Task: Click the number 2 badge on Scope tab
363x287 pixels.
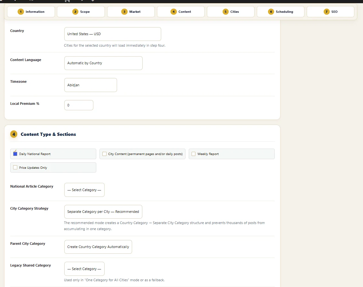Action: tap(75, 12)
